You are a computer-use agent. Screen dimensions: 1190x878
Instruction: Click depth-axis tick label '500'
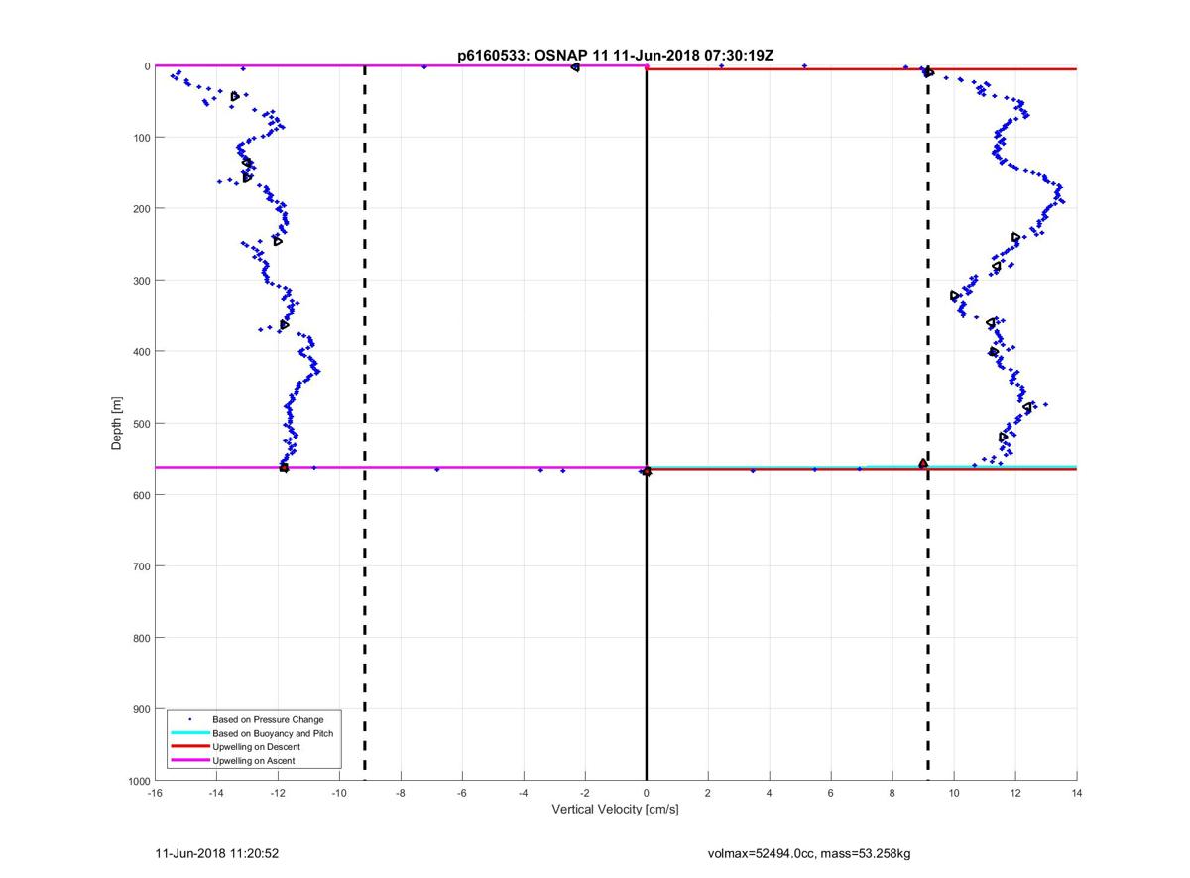tap(141, 424)
